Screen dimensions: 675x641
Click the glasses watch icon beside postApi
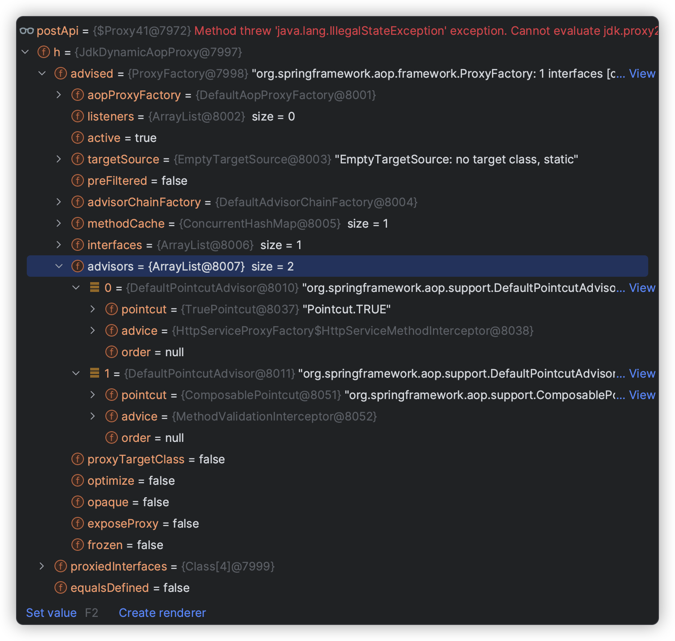click(27, 31)
